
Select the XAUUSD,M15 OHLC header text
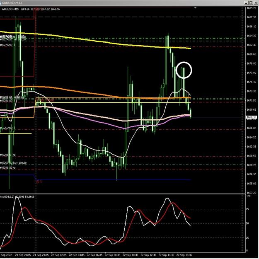(x=31, y=9)
